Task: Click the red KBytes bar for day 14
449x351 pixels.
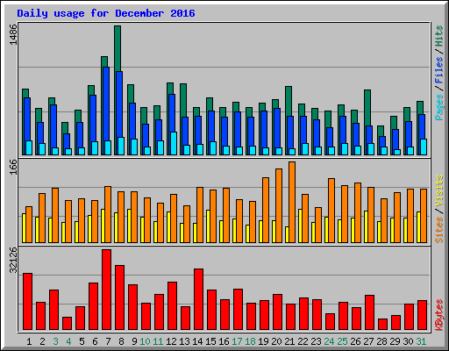Action: (198, 299)
